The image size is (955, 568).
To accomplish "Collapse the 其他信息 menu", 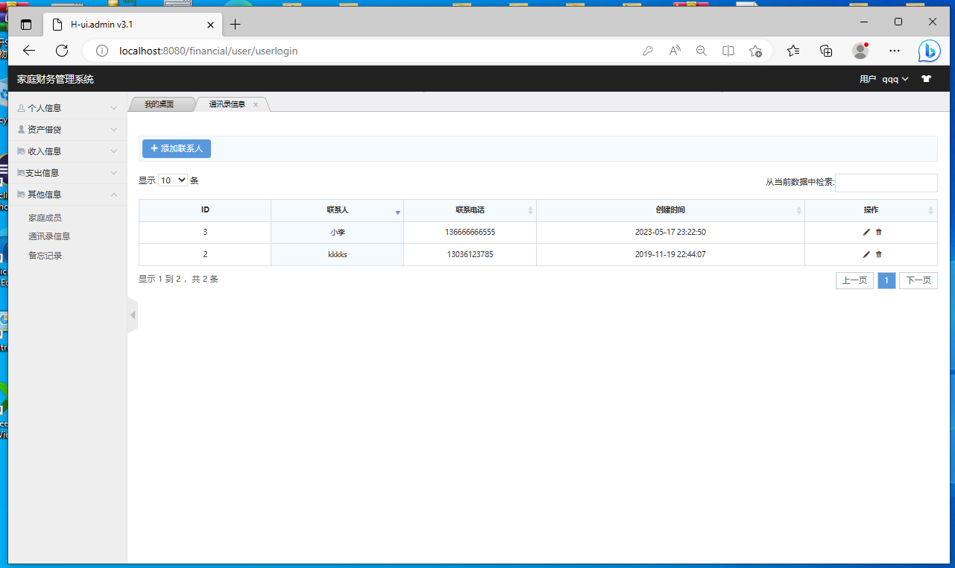I will [x=68, y=195].
